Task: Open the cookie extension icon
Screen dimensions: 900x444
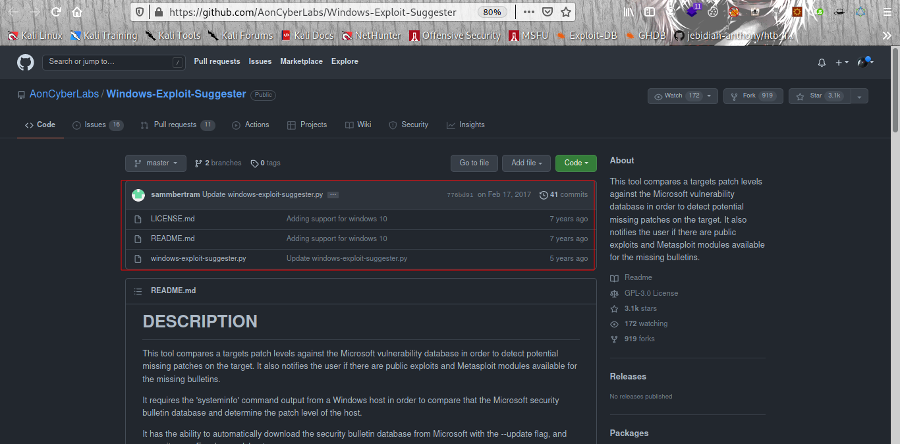Action: click(714, 12)
